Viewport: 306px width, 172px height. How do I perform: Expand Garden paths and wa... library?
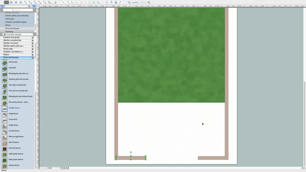[x=13, y=46]
